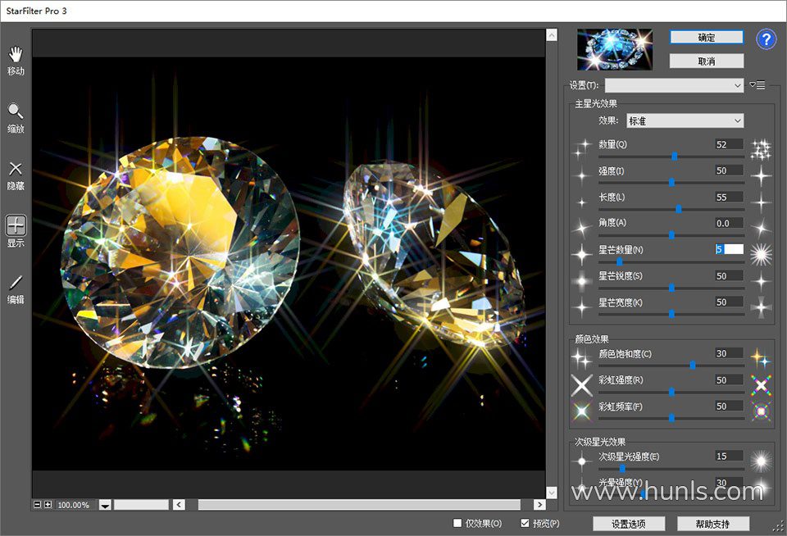This screenshot has height=536, width=787.
Task: Click the 彩虹强度(R) slider handle
Action: pos(671,392)
